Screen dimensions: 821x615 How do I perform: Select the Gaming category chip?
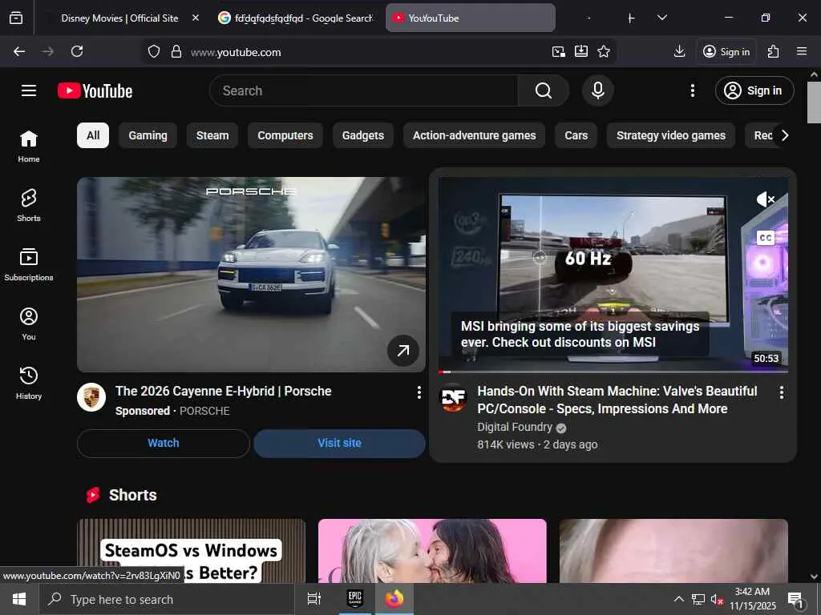(x=148, y=135)
